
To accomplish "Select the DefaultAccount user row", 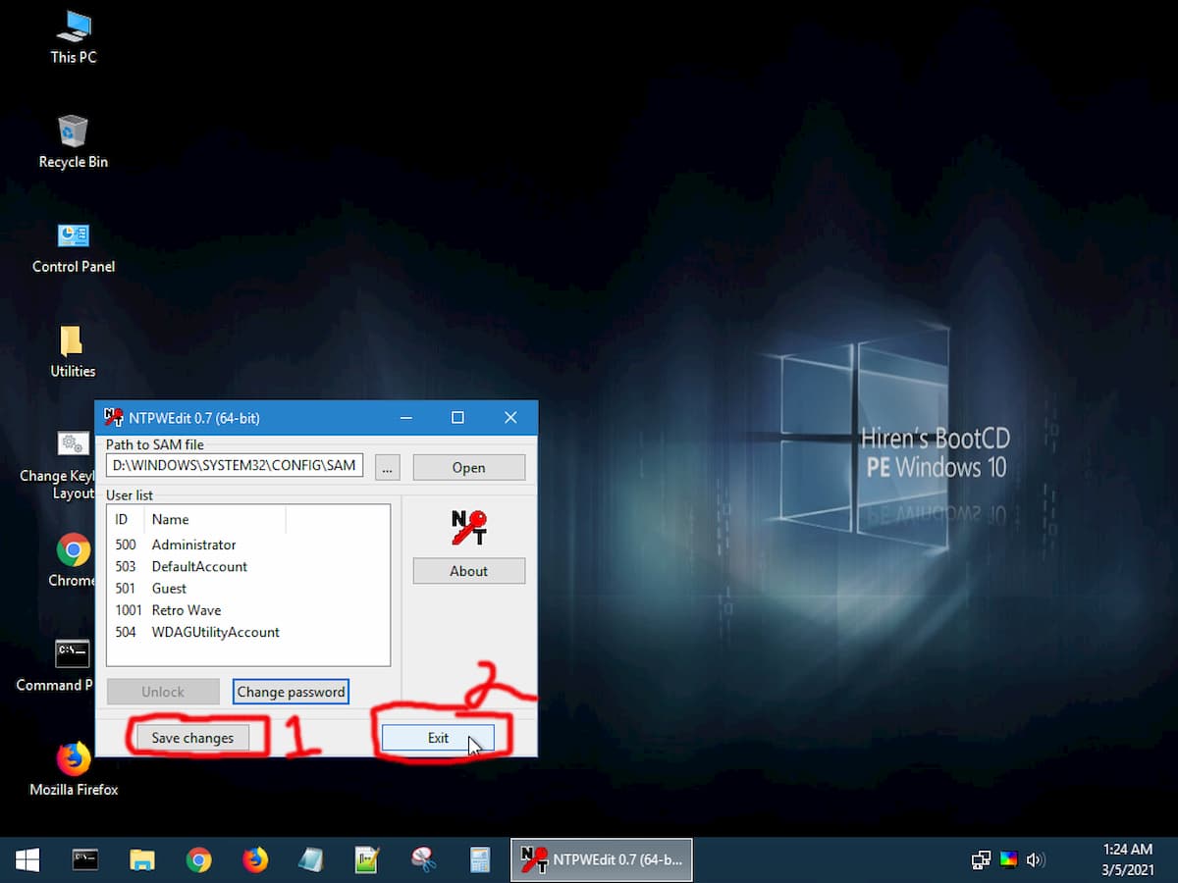I will pos(248,566).
